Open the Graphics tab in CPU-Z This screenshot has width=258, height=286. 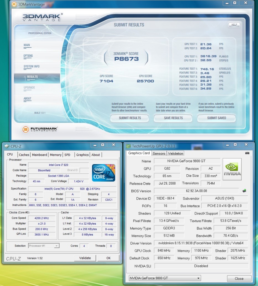[82, 155]
